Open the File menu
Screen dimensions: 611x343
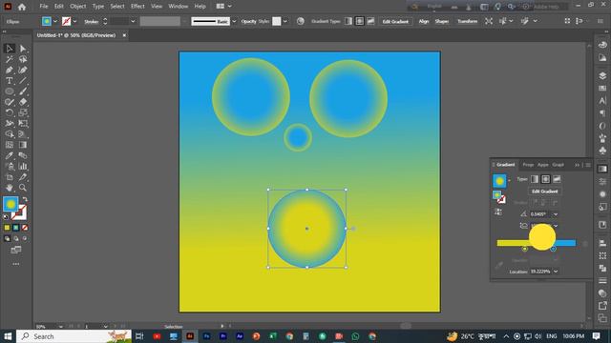44,7
